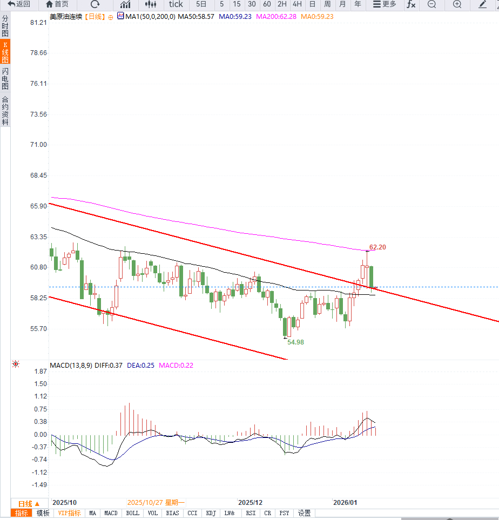Screen dimensions: 499x520
Task: Click the MACD settings sun icon
Action: pyautogui.click(x=16, y=364)
